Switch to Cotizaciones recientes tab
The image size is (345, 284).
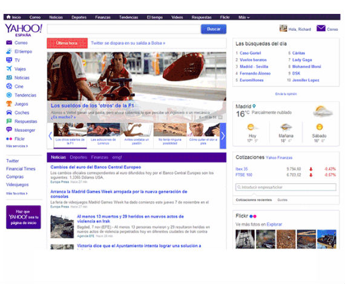point(254,200)
